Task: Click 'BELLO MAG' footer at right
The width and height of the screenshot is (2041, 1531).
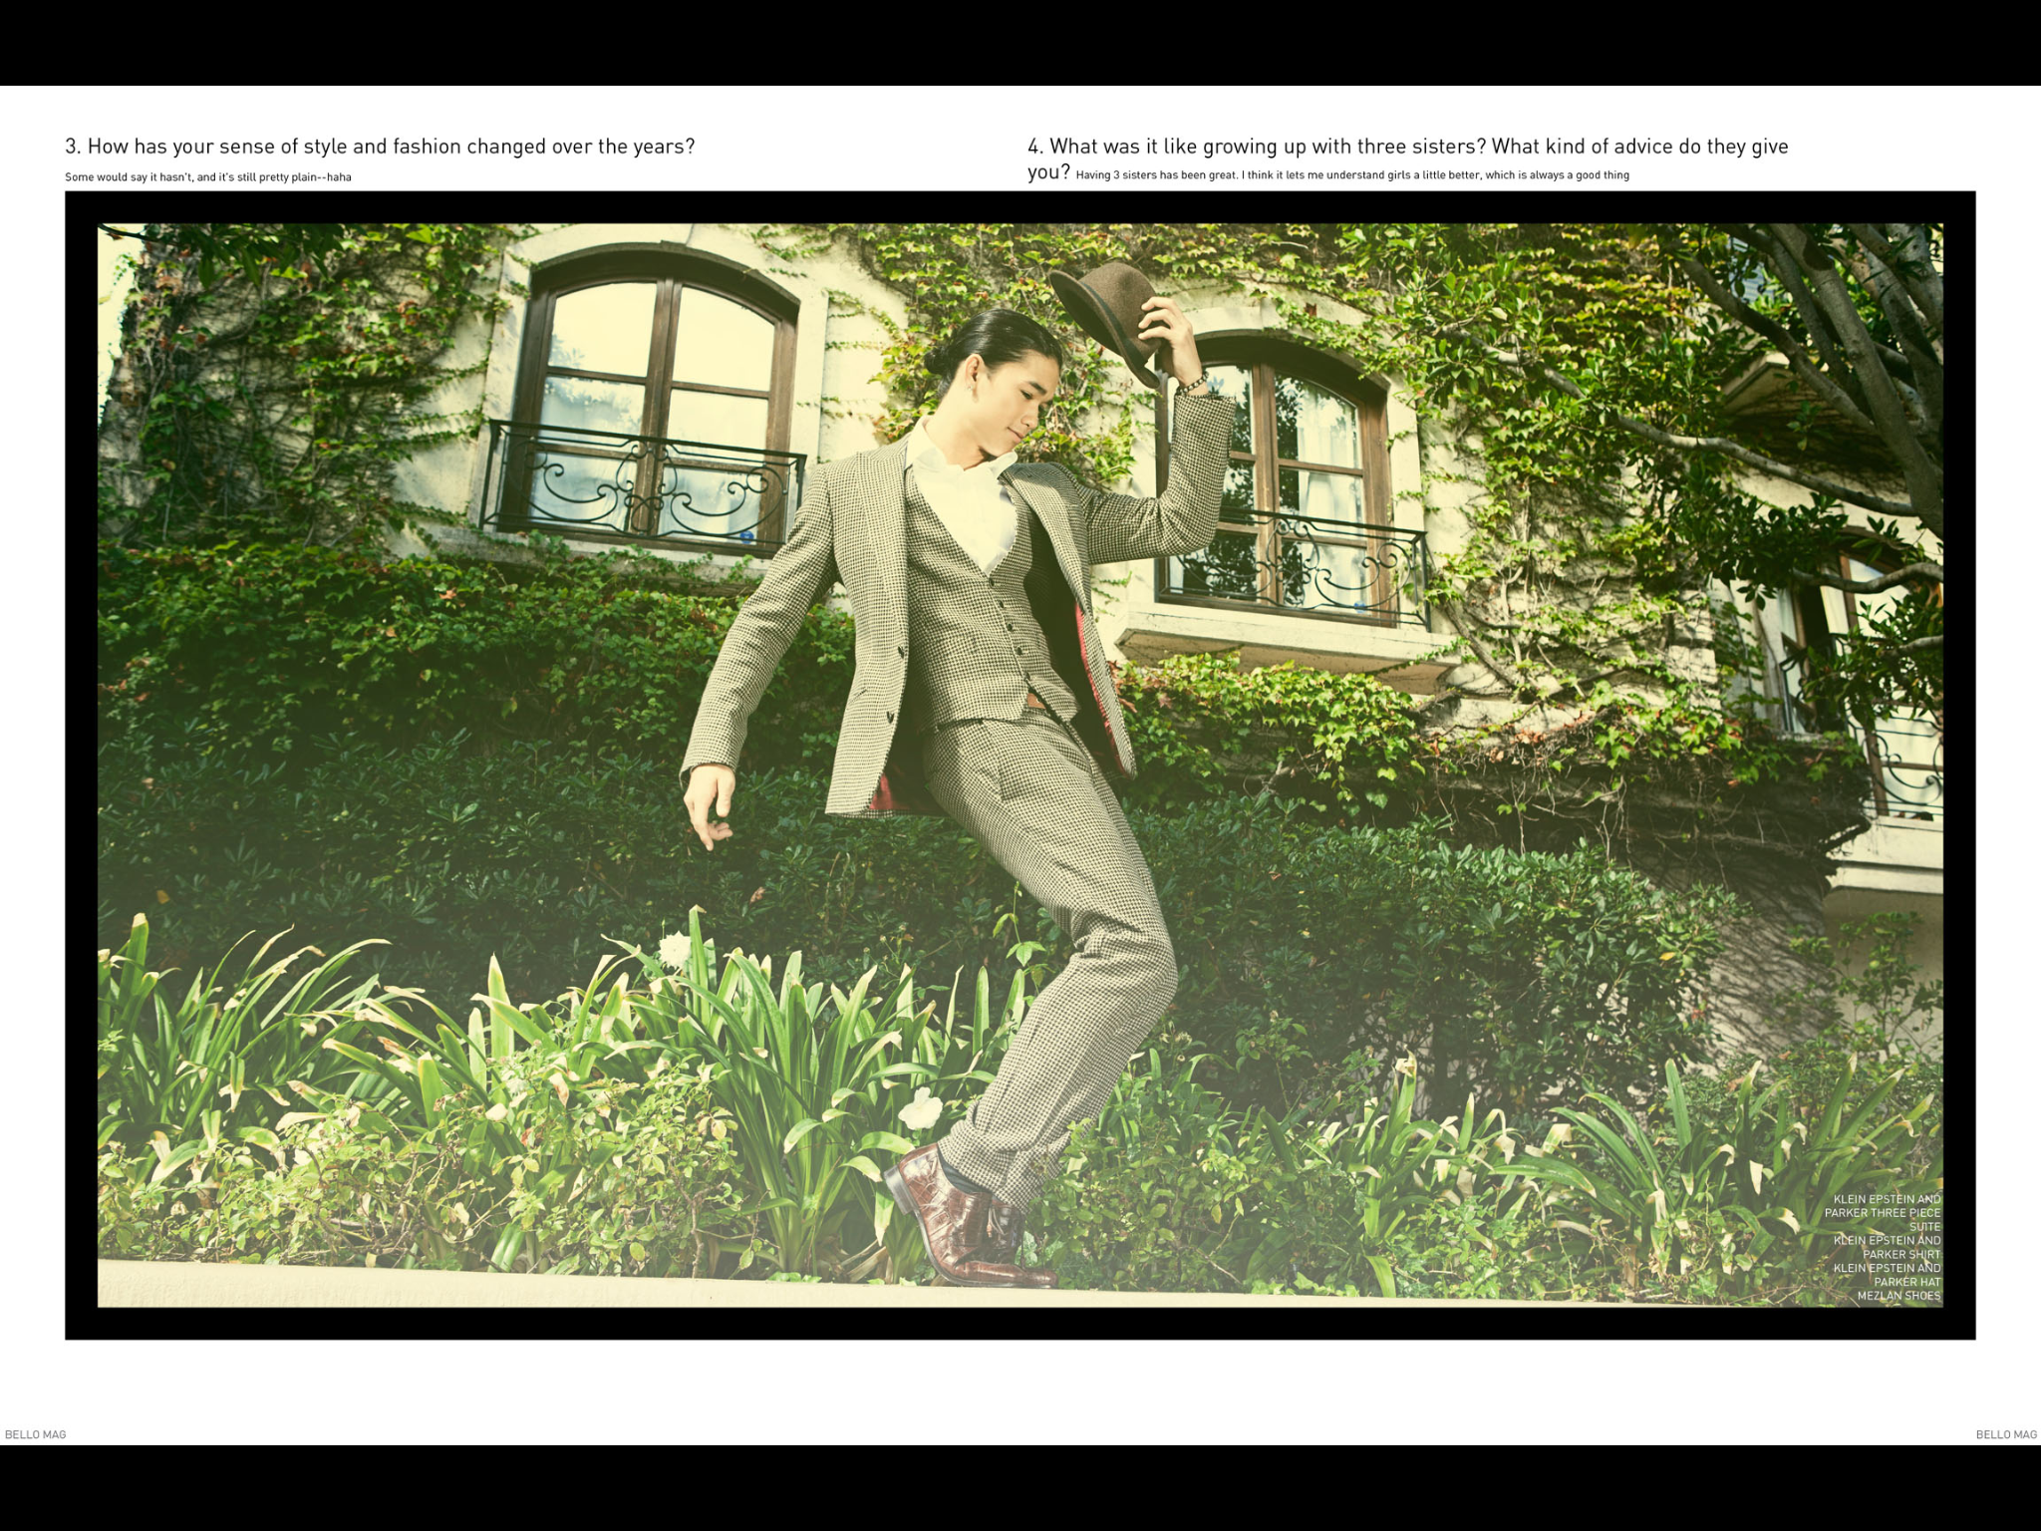Action: 2006,1434
